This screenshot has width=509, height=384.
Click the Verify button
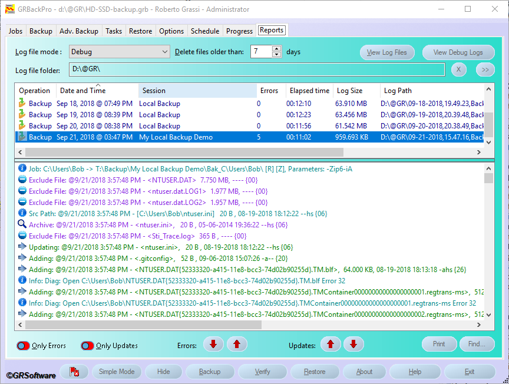(x=263, y=372)
